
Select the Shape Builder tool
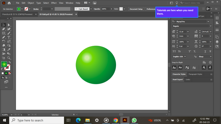click(9, 45)
